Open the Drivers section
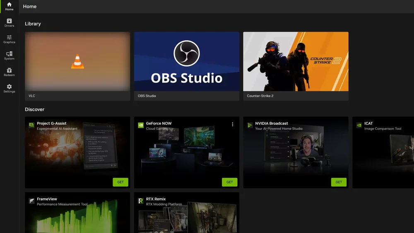 click(x=9, y=23)
